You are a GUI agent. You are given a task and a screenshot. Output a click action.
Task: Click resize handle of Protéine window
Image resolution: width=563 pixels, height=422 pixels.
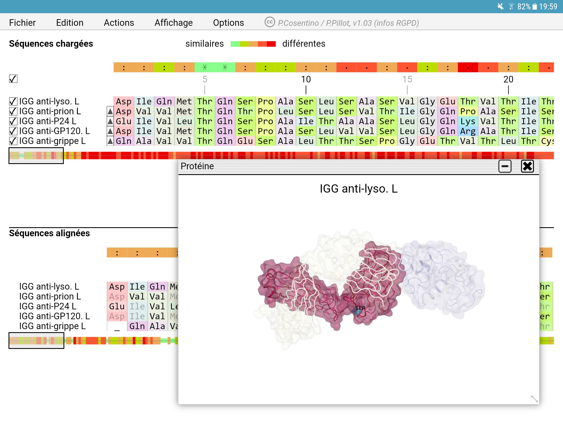coord(534,399)
